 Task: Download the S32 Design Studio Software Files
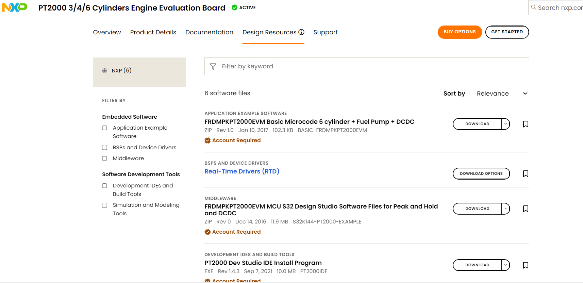[477, 209]
